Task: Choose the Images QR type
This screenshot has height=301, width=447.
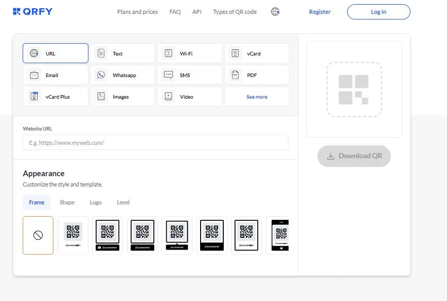Action: click(122, 97)
